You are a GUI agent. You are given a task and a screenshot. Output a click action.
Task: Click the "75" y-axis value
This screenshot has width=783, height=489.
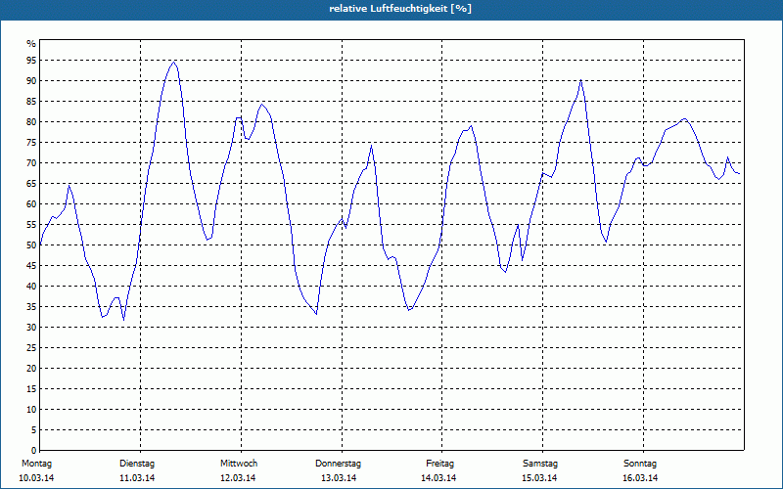point(31,142)
